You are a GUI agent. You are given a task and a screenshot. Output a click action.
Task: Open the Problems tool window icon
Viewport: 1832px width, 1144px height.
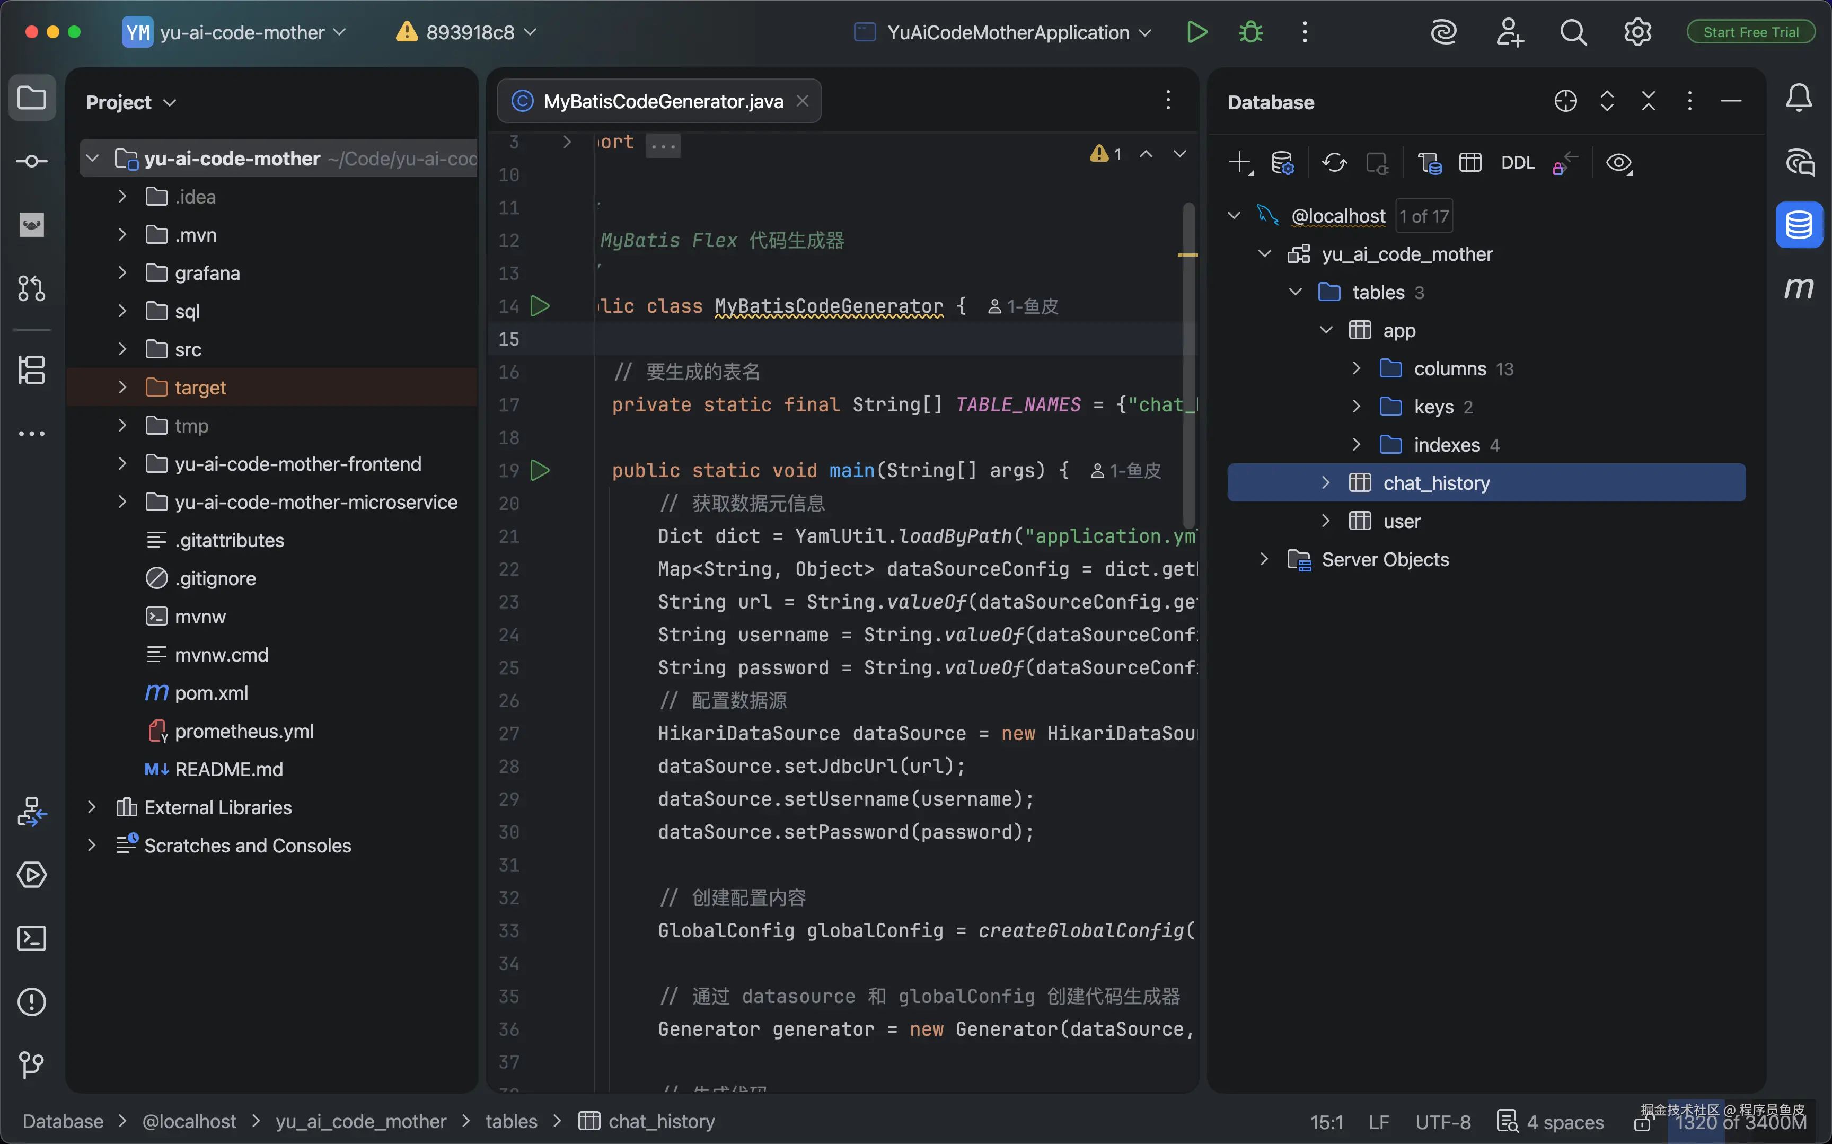point(31,1002)
